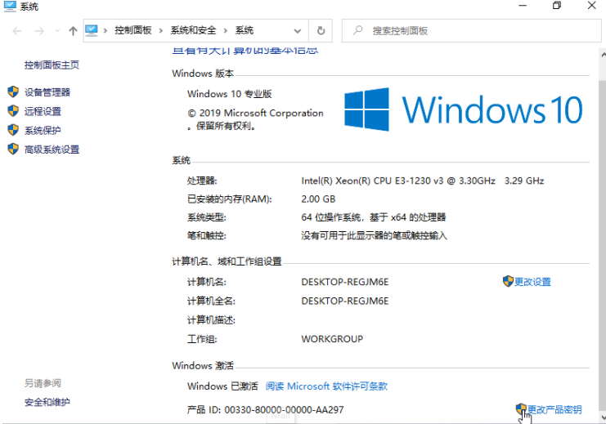The height and width of the screenshot is (424, 606).
Task: Click the shield icon beside 设备管理器
Action: (x=13, y=92)
